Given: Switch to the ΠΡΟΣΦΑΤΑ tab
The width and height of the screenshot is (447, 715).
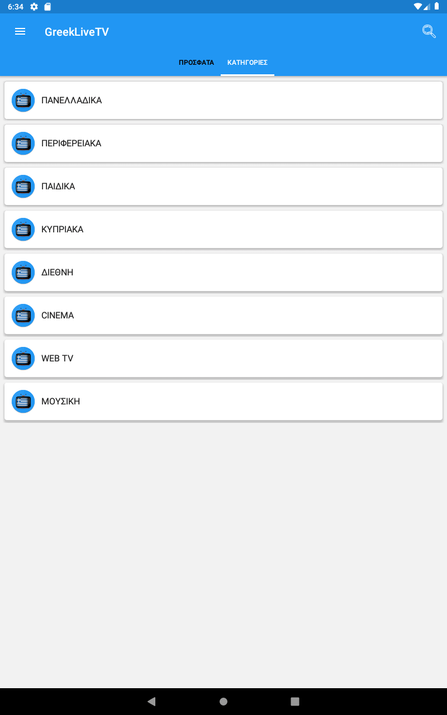Looking at the screenshot, I should [196, 63].
